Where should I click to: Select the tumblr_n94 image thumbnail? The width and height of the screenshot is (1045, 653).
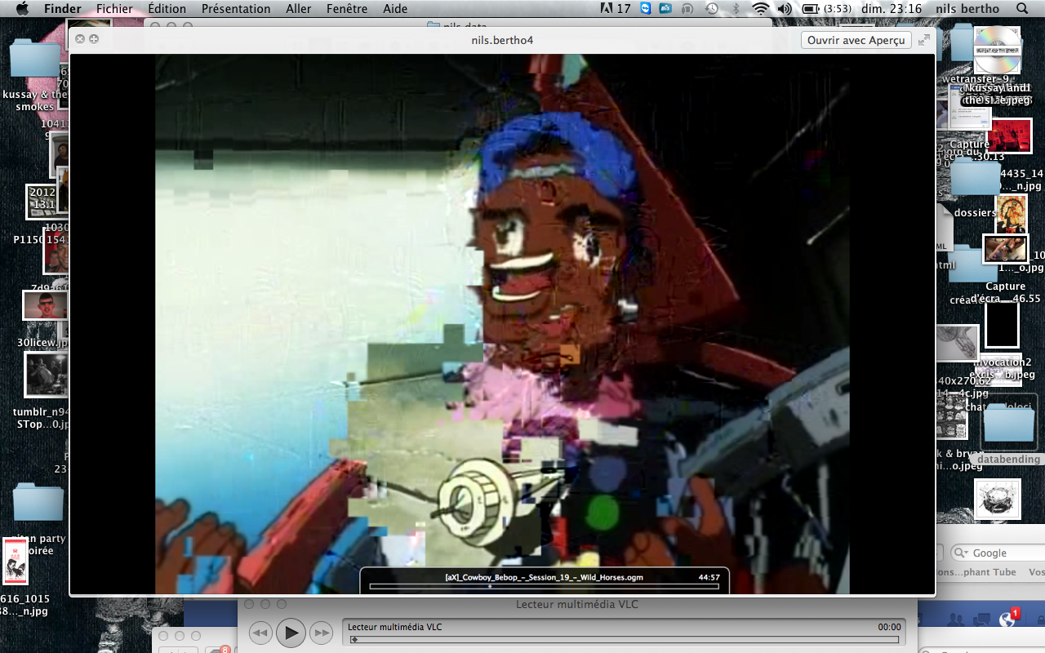(x=46, y=375)
